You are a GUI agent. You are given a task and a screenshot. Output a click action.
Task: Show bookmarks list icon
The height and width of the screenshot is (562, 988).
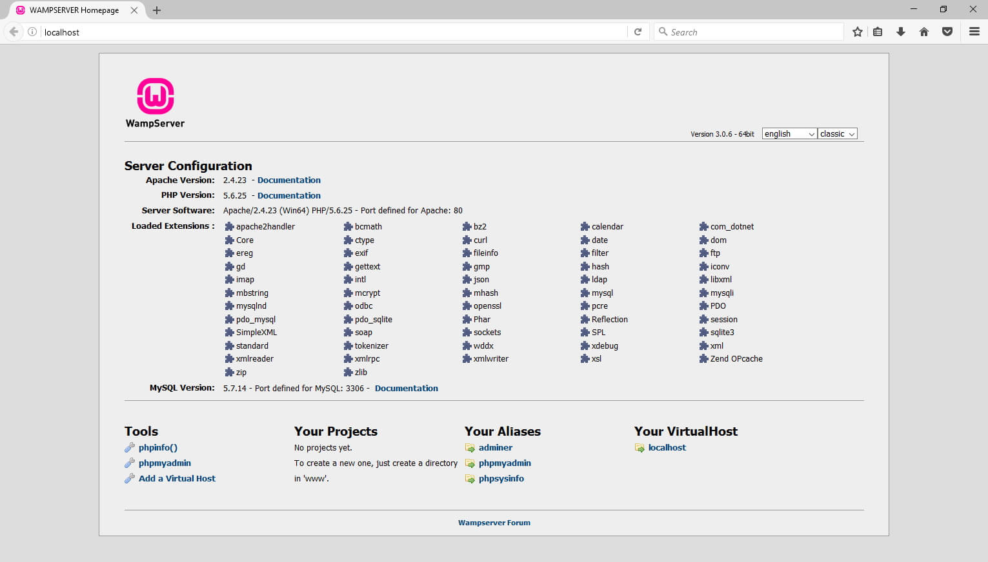[878, 32]
